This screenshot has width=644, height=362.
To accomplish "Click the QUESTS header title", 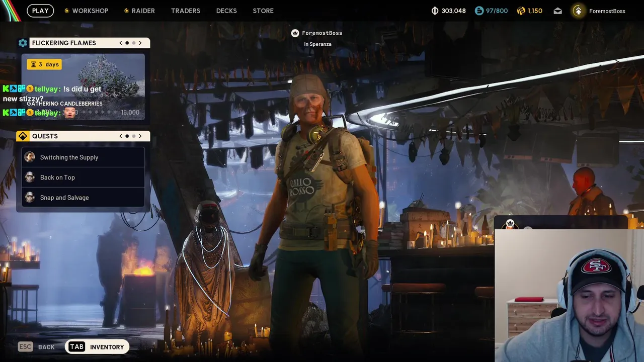I will 45,136.
